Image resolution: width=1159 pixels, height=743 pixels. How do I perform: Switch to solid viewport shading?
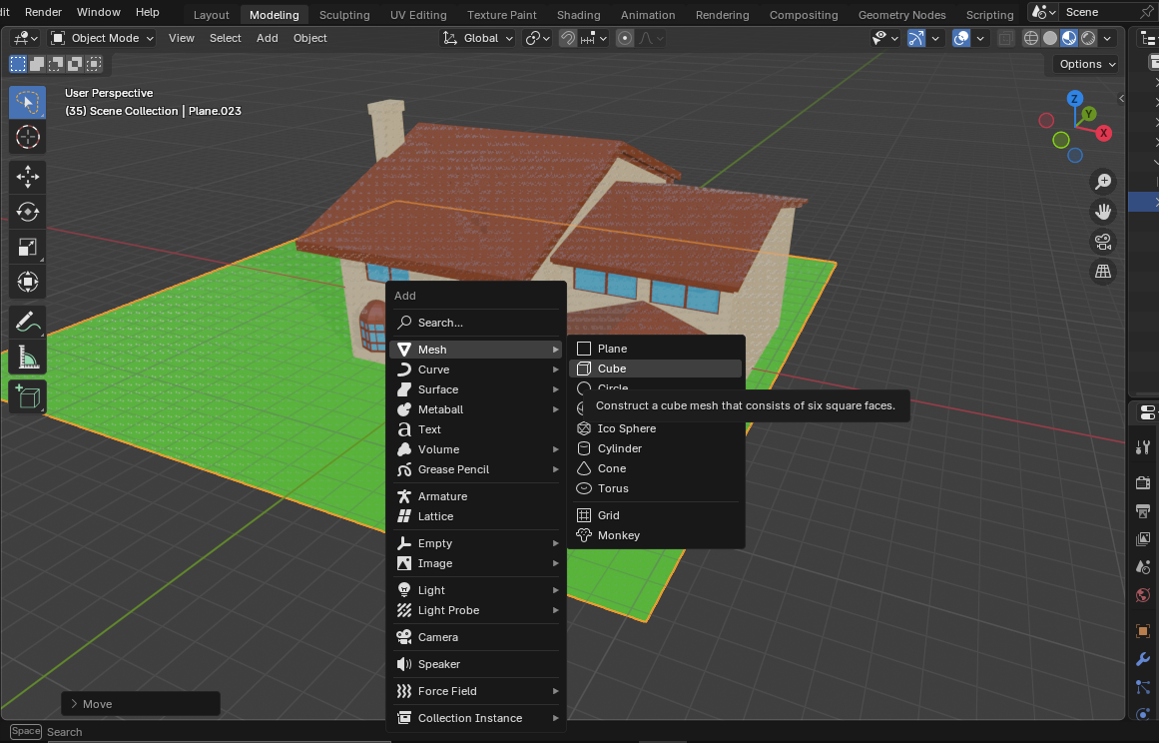[x=1049, y=38]
